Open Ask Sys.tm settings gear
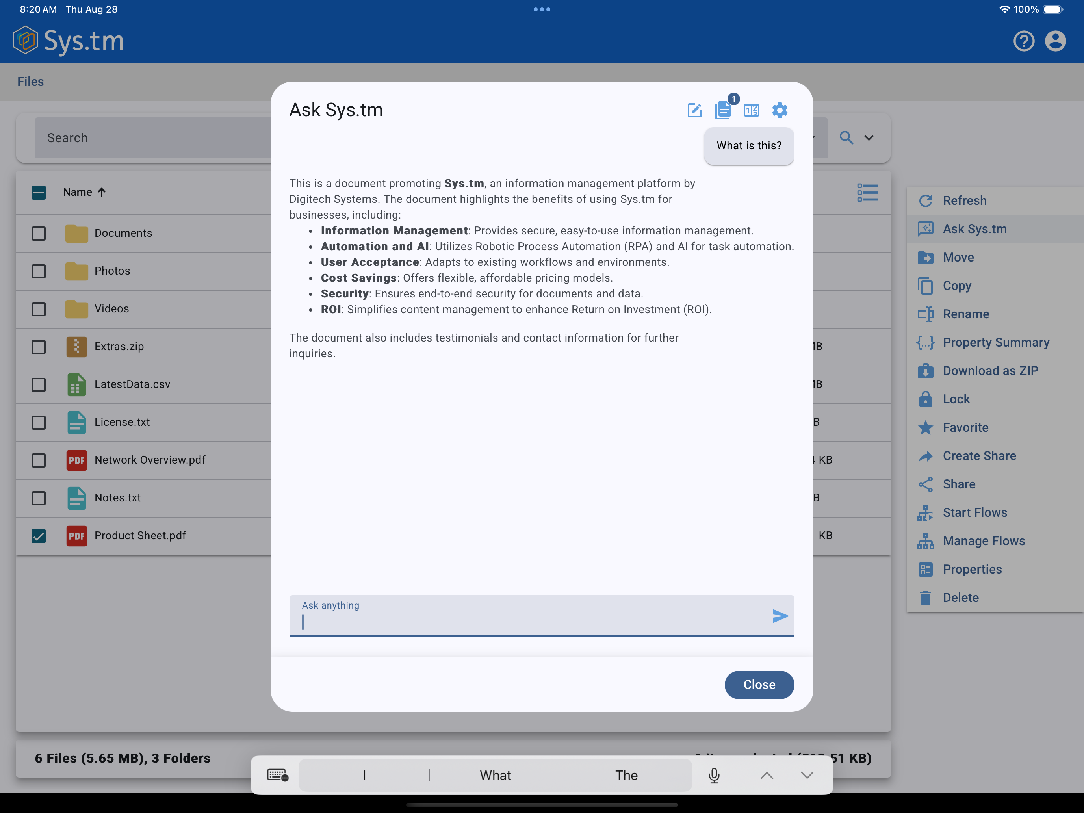Screen dimensions: 1084x813 point(780,110)
